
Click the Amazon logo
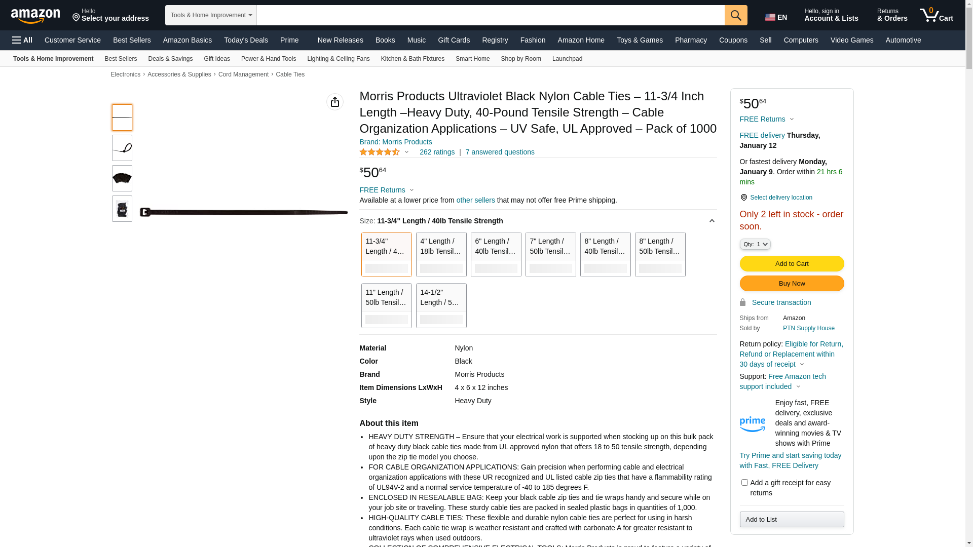pos(35,16)
